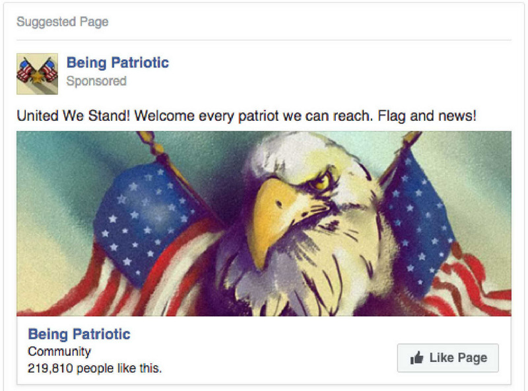Click the right flag in the avatar icon
This screenshot has width=528, height=391.
tap(49, 70)
